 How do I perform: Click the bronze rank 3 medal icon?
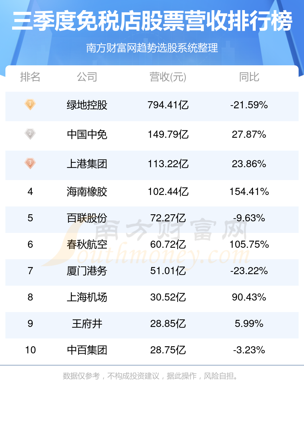tap(30, 163)
